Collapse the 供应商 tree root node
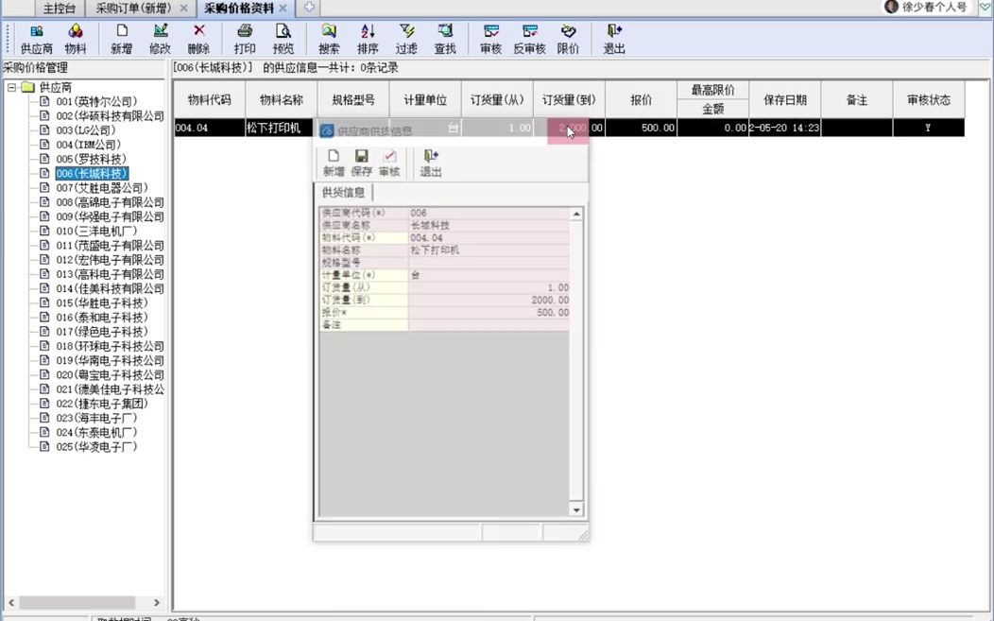 click(x=9, y=86)
